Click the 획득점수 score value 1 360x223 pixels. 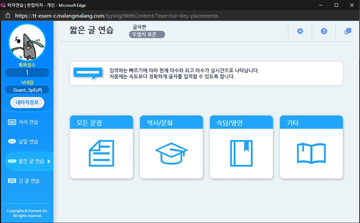27,73
